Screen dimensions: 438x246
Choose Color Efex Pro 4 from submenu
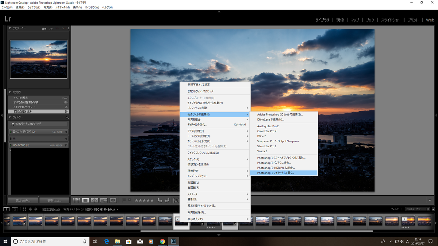click(284, 131)
